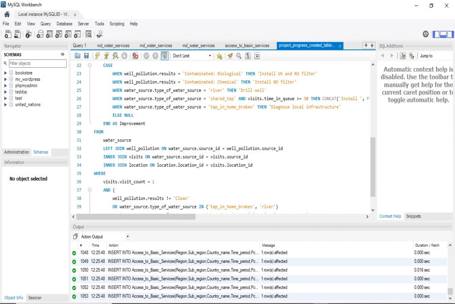Open find panel magnifier icon
This screenshot has width=455, height=304.
tap(239, 56)
